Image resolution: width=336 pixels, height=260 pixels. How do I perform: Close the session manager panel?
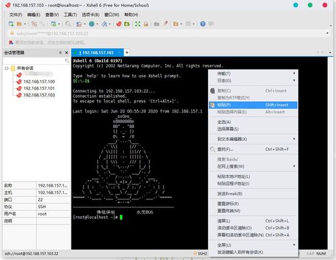(67, 53)
